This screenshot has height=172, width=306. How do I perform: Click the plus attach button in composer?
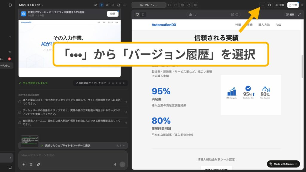(24, 165)
